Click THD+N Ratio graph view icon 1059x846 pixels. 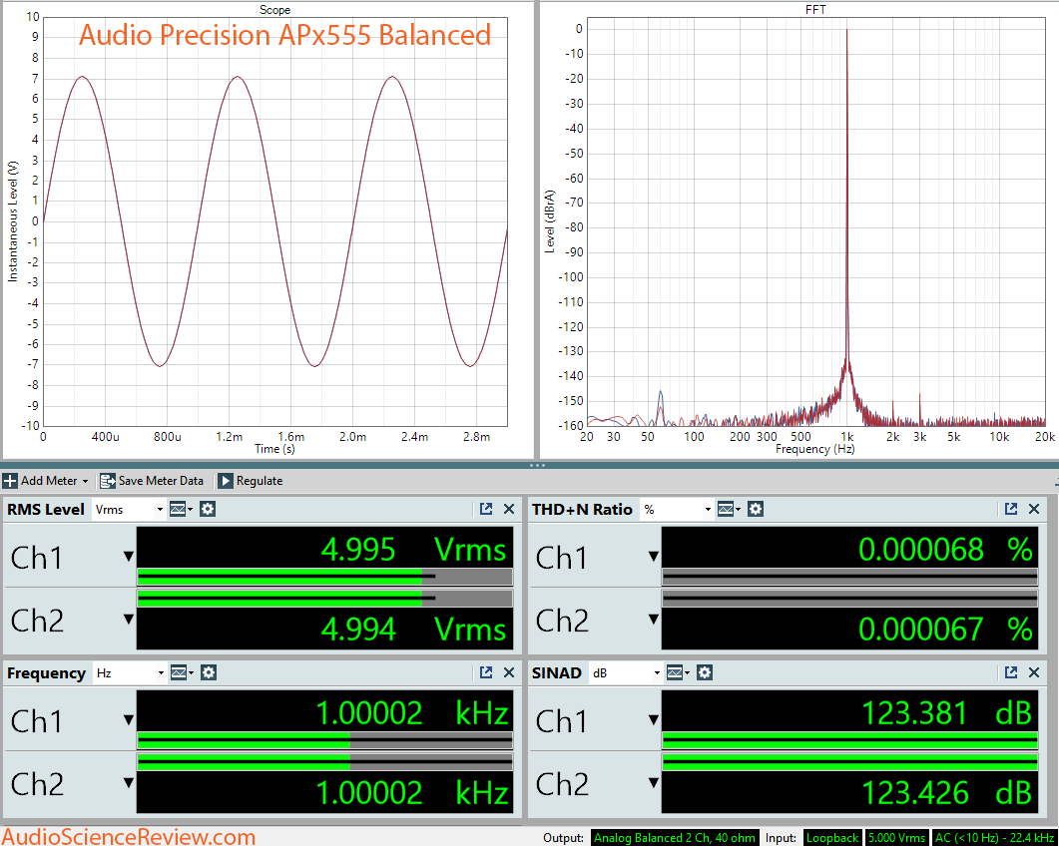[x=728, y=509]
